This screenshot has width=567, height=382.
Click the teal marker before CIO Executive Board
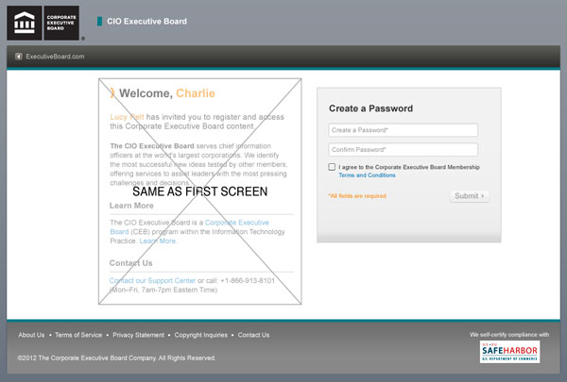click(99, 21)
